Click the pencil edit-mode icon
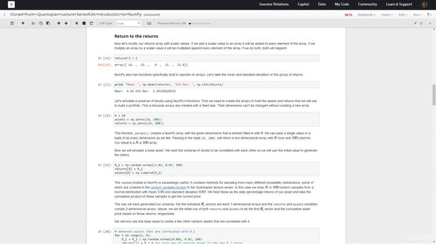The height and width of the screenshot is (245, 436). click(415, 23)
